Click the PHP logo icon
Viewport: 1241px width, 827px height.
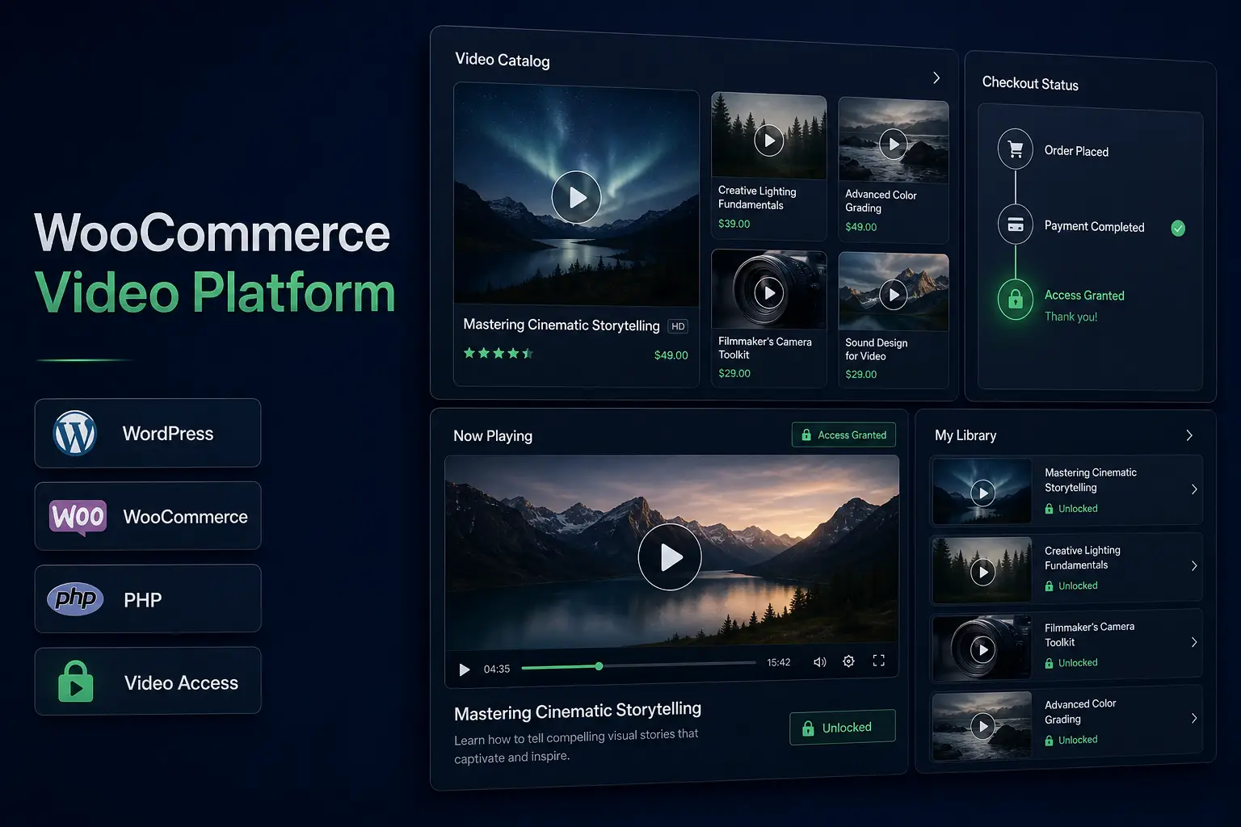[76, 599]
